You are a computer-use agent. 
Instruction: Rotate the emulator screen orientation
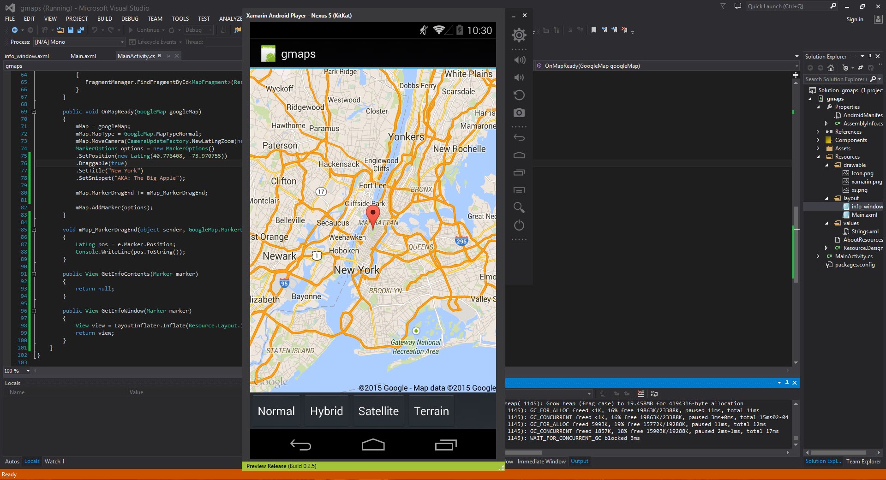tap(519, 95)
